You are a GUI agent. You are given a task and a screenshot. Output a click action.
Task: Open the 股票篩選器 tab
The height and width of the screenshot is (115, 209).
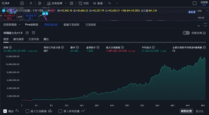[10, 25]
